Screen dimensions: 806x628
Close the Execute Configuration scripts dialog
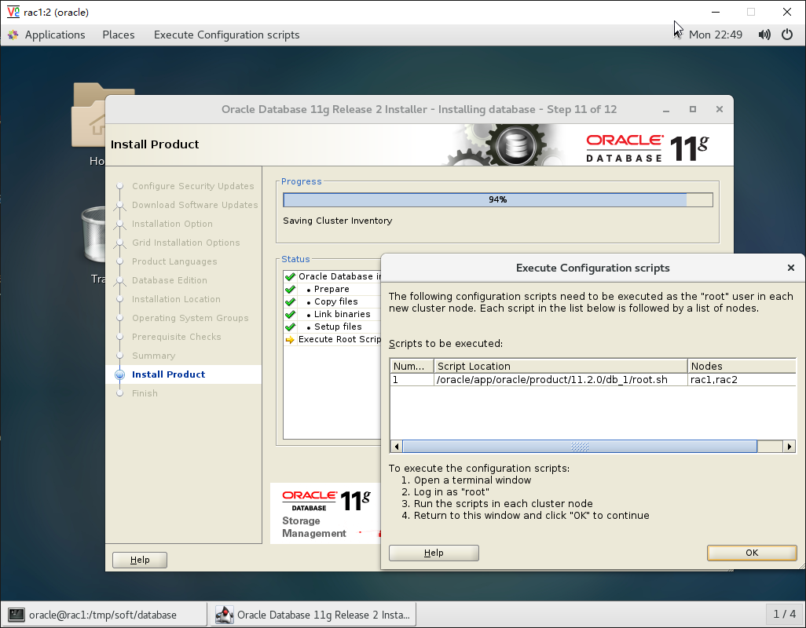[790, 268]
